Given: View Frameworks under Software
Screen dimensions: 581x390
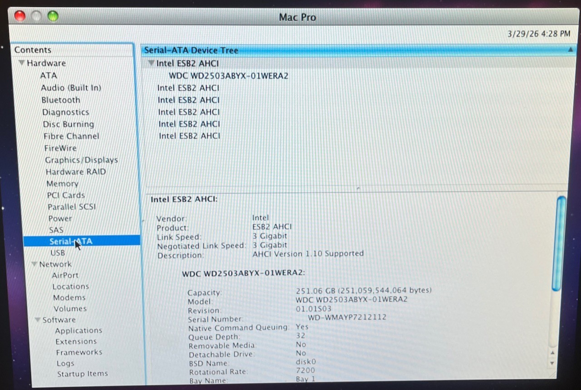Looking at the screenshot, I should pos(79,352).
